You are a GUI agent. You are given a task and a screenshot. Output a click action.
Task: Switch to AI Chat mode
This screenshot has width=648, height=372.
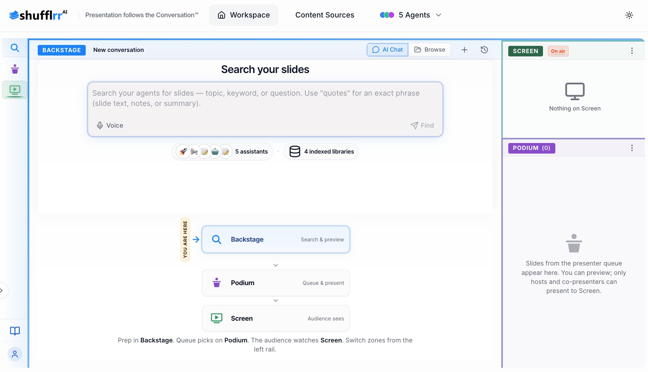tap(388, 50)
